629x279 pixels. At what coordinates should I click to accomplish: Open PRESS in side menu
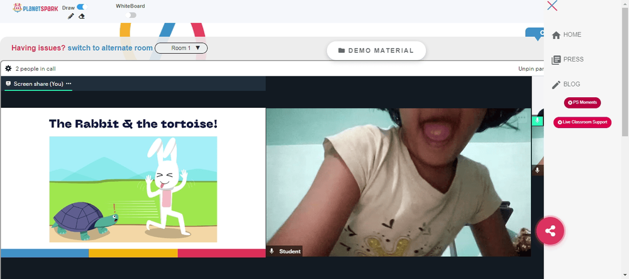coord(567,60)
